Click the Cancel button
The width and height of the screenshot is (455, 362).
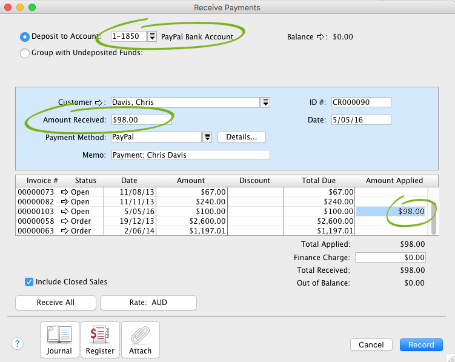pyautogui.click(x=371, y=344)
